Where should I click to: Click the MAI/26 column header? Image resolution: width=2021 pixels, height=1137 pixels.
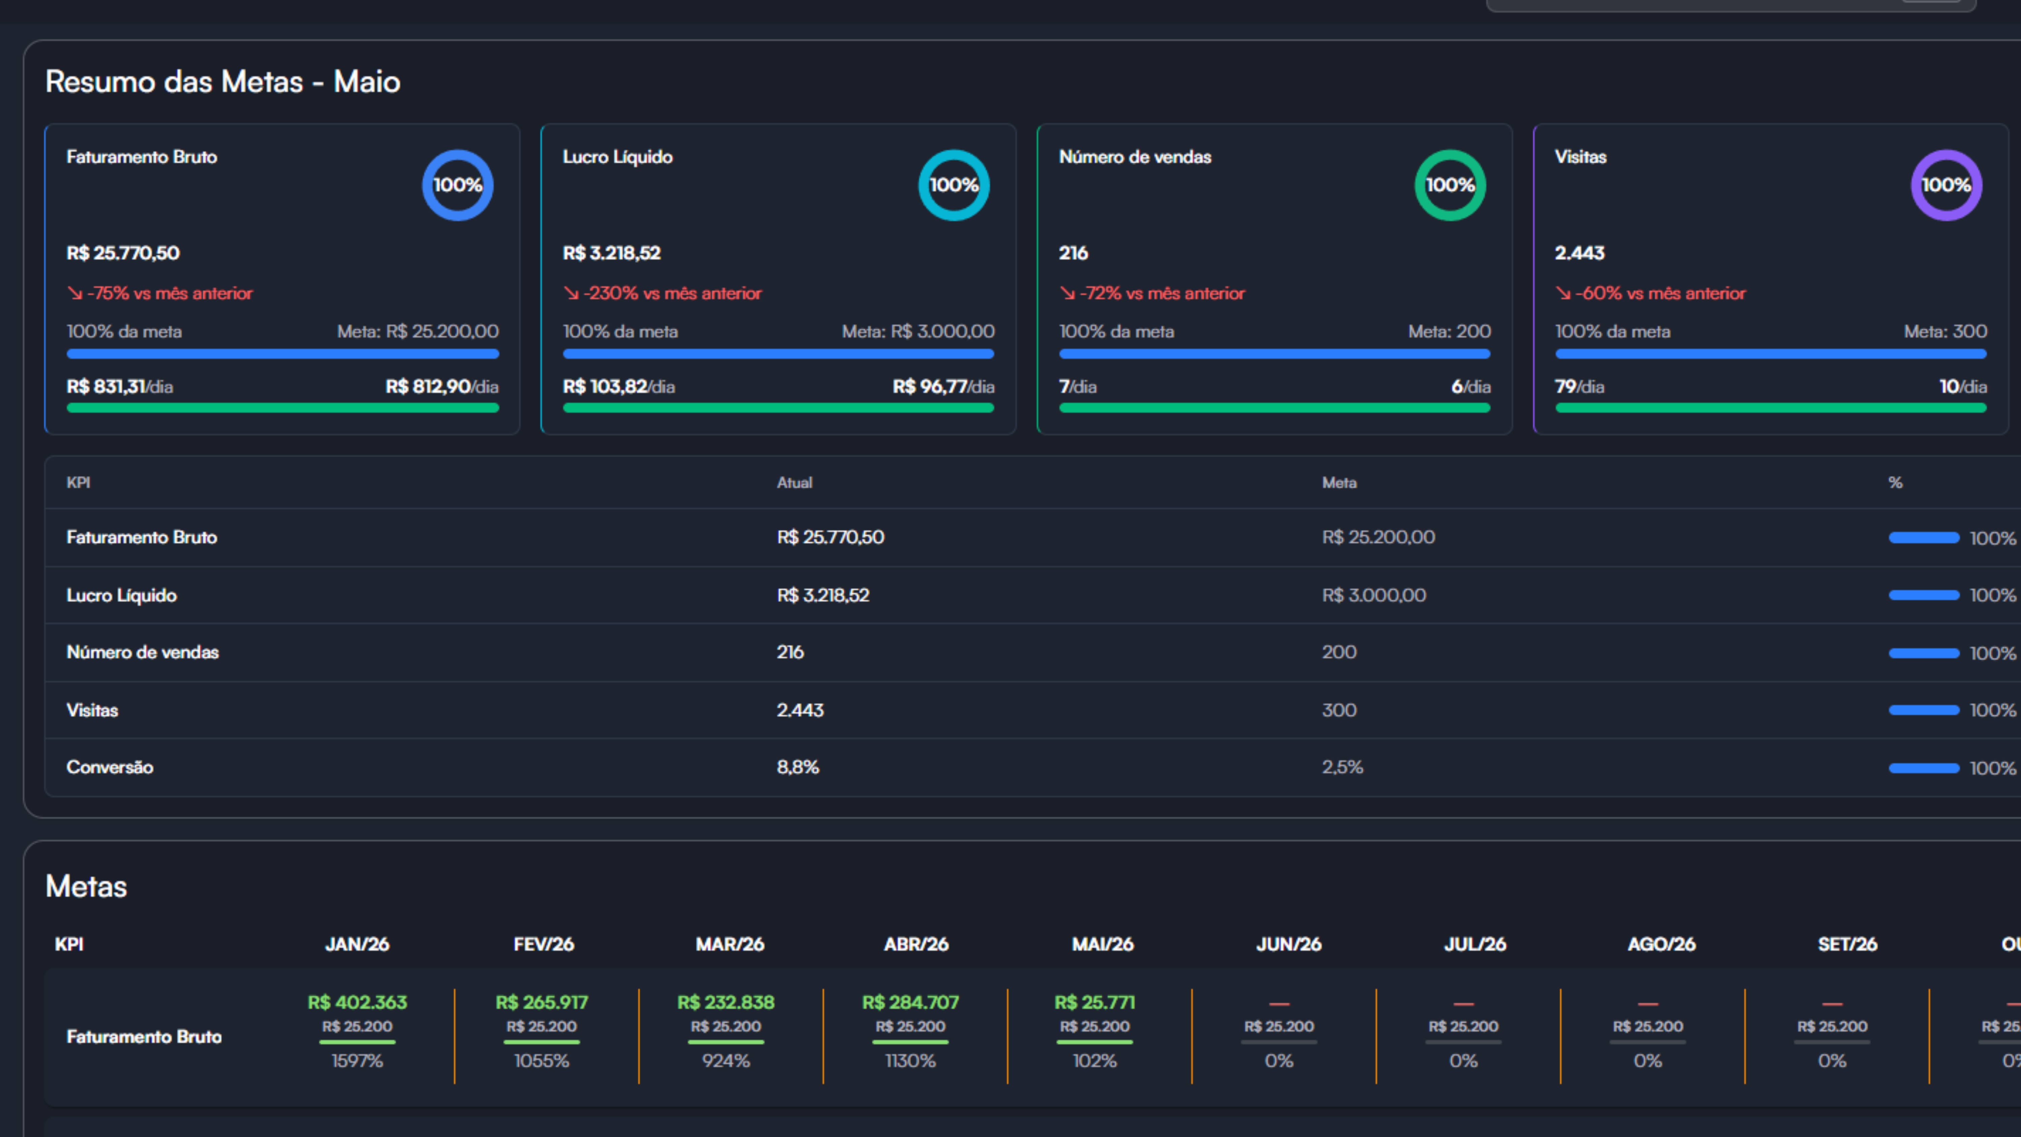pyautogui.click(x=1102, y=945)
